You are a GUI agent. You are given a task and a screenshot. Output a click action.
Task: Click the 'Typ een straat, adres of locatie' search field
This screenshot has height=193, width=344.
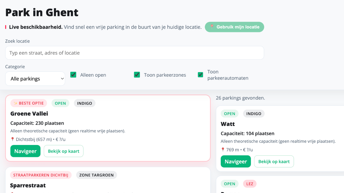[x=135, y=53]
